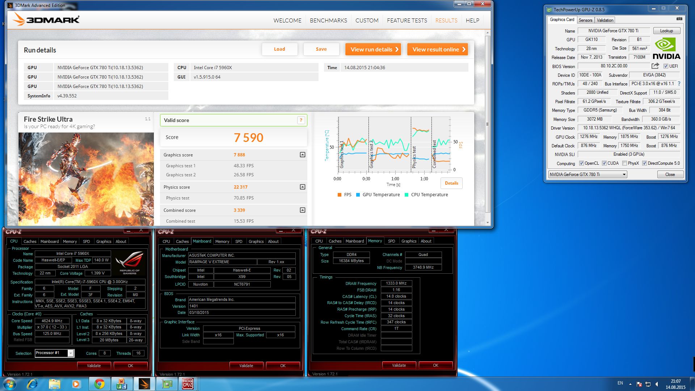Launch Internet Explorer from the taskbar
The image size is (695, 391).
[x=32, y=384]
